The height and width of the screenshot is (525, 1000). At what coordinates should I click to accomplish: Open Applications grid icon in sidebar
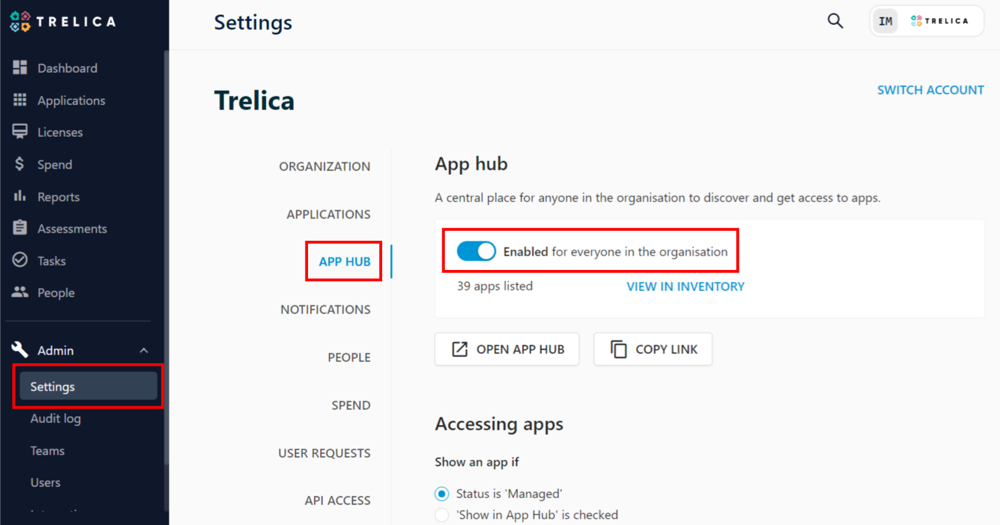[20, 100]
